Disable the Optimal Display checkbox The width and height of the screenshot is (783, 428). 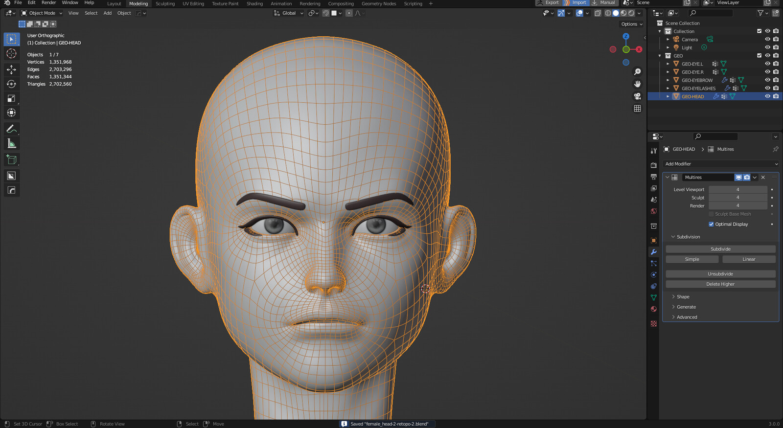pyautogui.click(x=711, y=224)
